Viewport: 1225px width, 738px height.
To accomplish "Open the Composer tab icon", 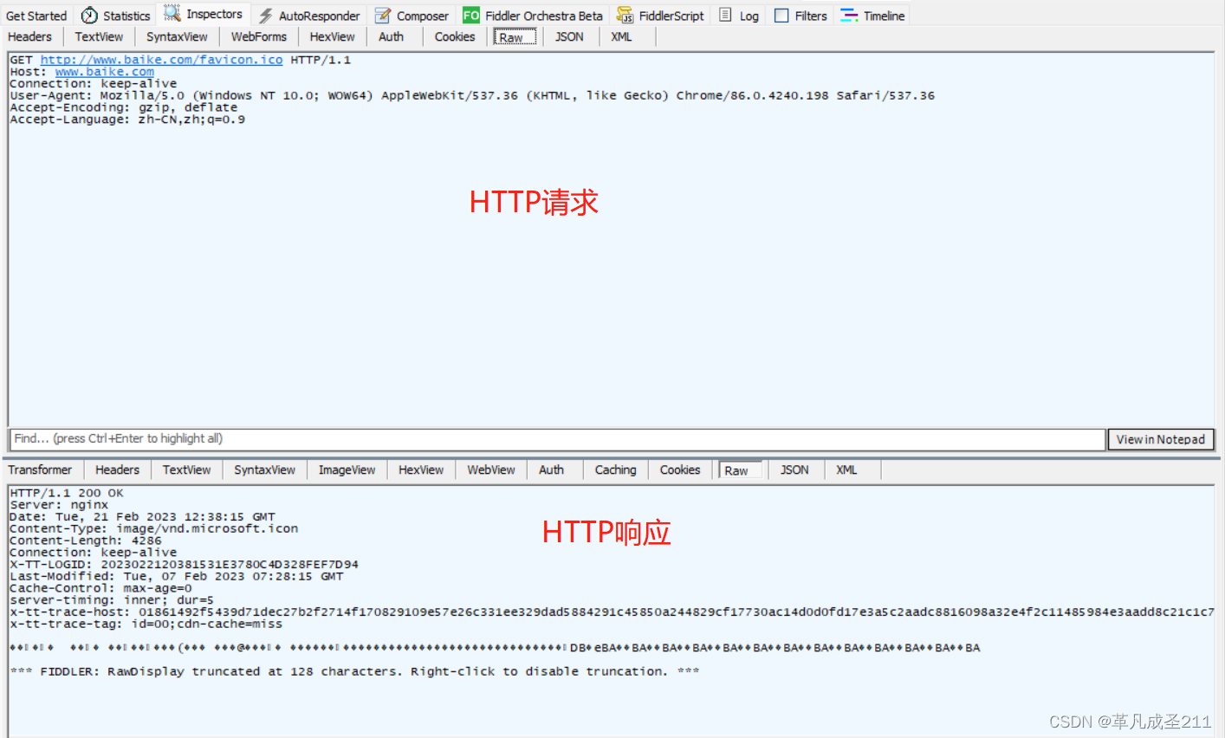I will point(382,15).
